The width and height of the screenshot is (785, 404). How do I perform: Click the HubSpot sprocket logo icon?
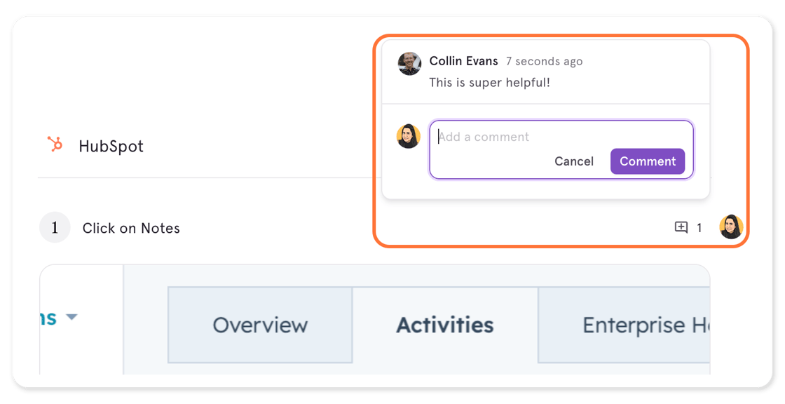click(55, 144)
